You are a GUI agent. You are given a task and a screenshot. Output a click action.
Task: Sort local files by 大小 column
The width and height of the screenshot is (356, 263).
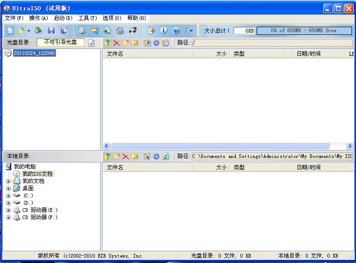coord(211,167)
